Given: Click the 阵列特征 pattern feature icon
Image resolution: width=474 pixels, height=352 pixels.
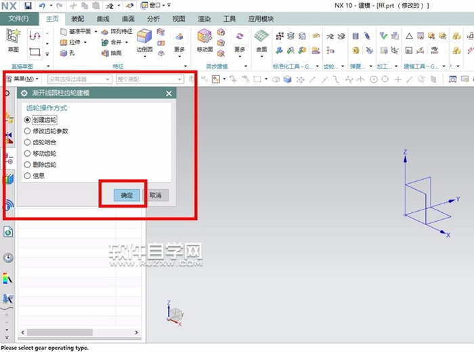Looking at the screenshot, I should pyautogui.click(x=115, y=32).
